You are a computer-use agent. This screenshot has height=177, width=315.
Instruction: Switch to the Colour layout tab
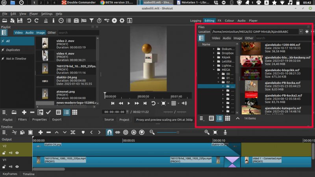click(x=229, y=20)
